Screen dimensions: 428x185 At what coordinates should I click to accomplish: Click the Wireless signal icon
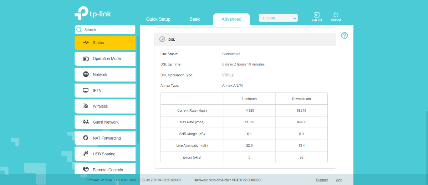point(86,106)
